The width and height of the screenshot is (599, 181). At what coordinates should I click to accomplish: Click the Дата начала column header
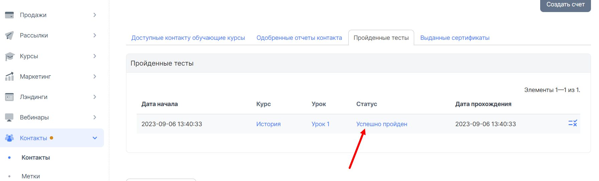pyautogui.click(x=159, y=104)
